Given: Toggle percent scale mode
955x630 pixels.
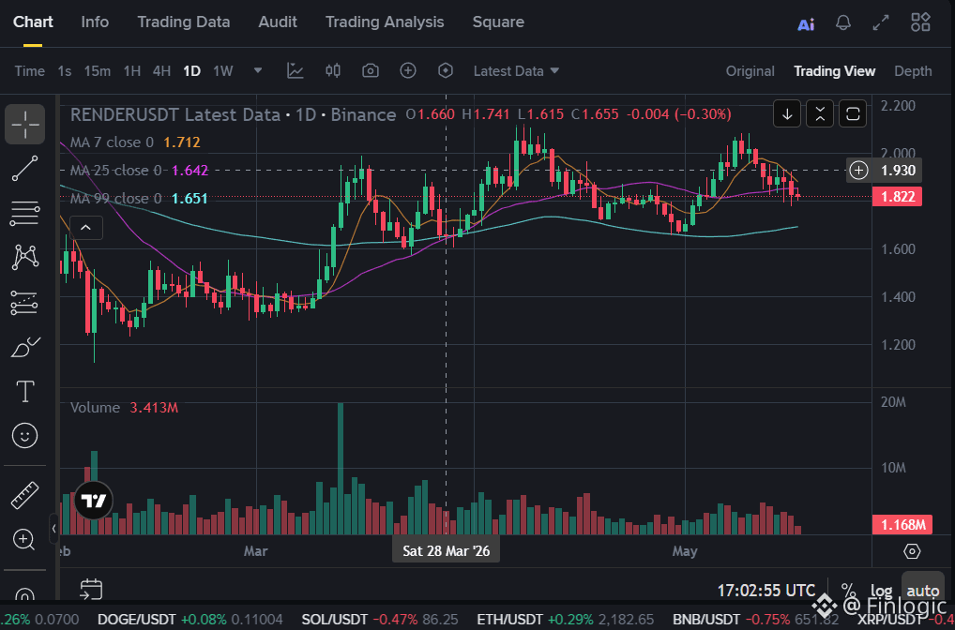Looking at the screenshot, I should pyautogui.click(x=848, y=590).
